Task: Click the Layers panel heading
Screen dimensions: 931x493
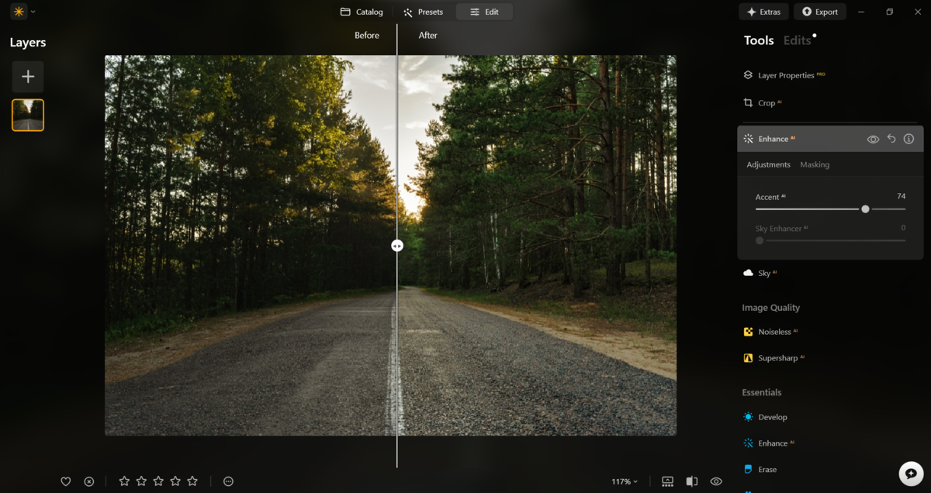Action: [28, 43]
